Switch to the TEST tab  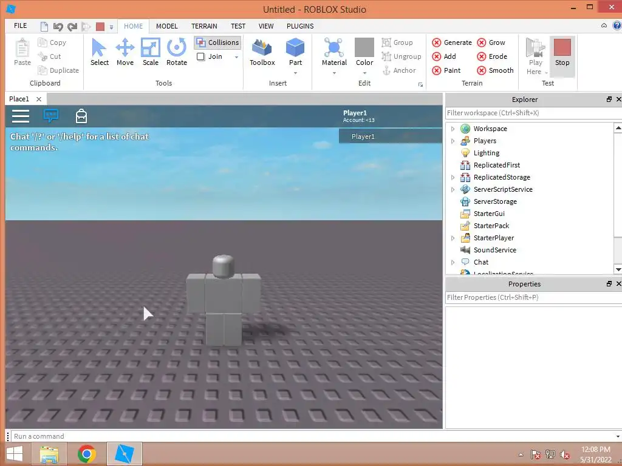point(238,26)
